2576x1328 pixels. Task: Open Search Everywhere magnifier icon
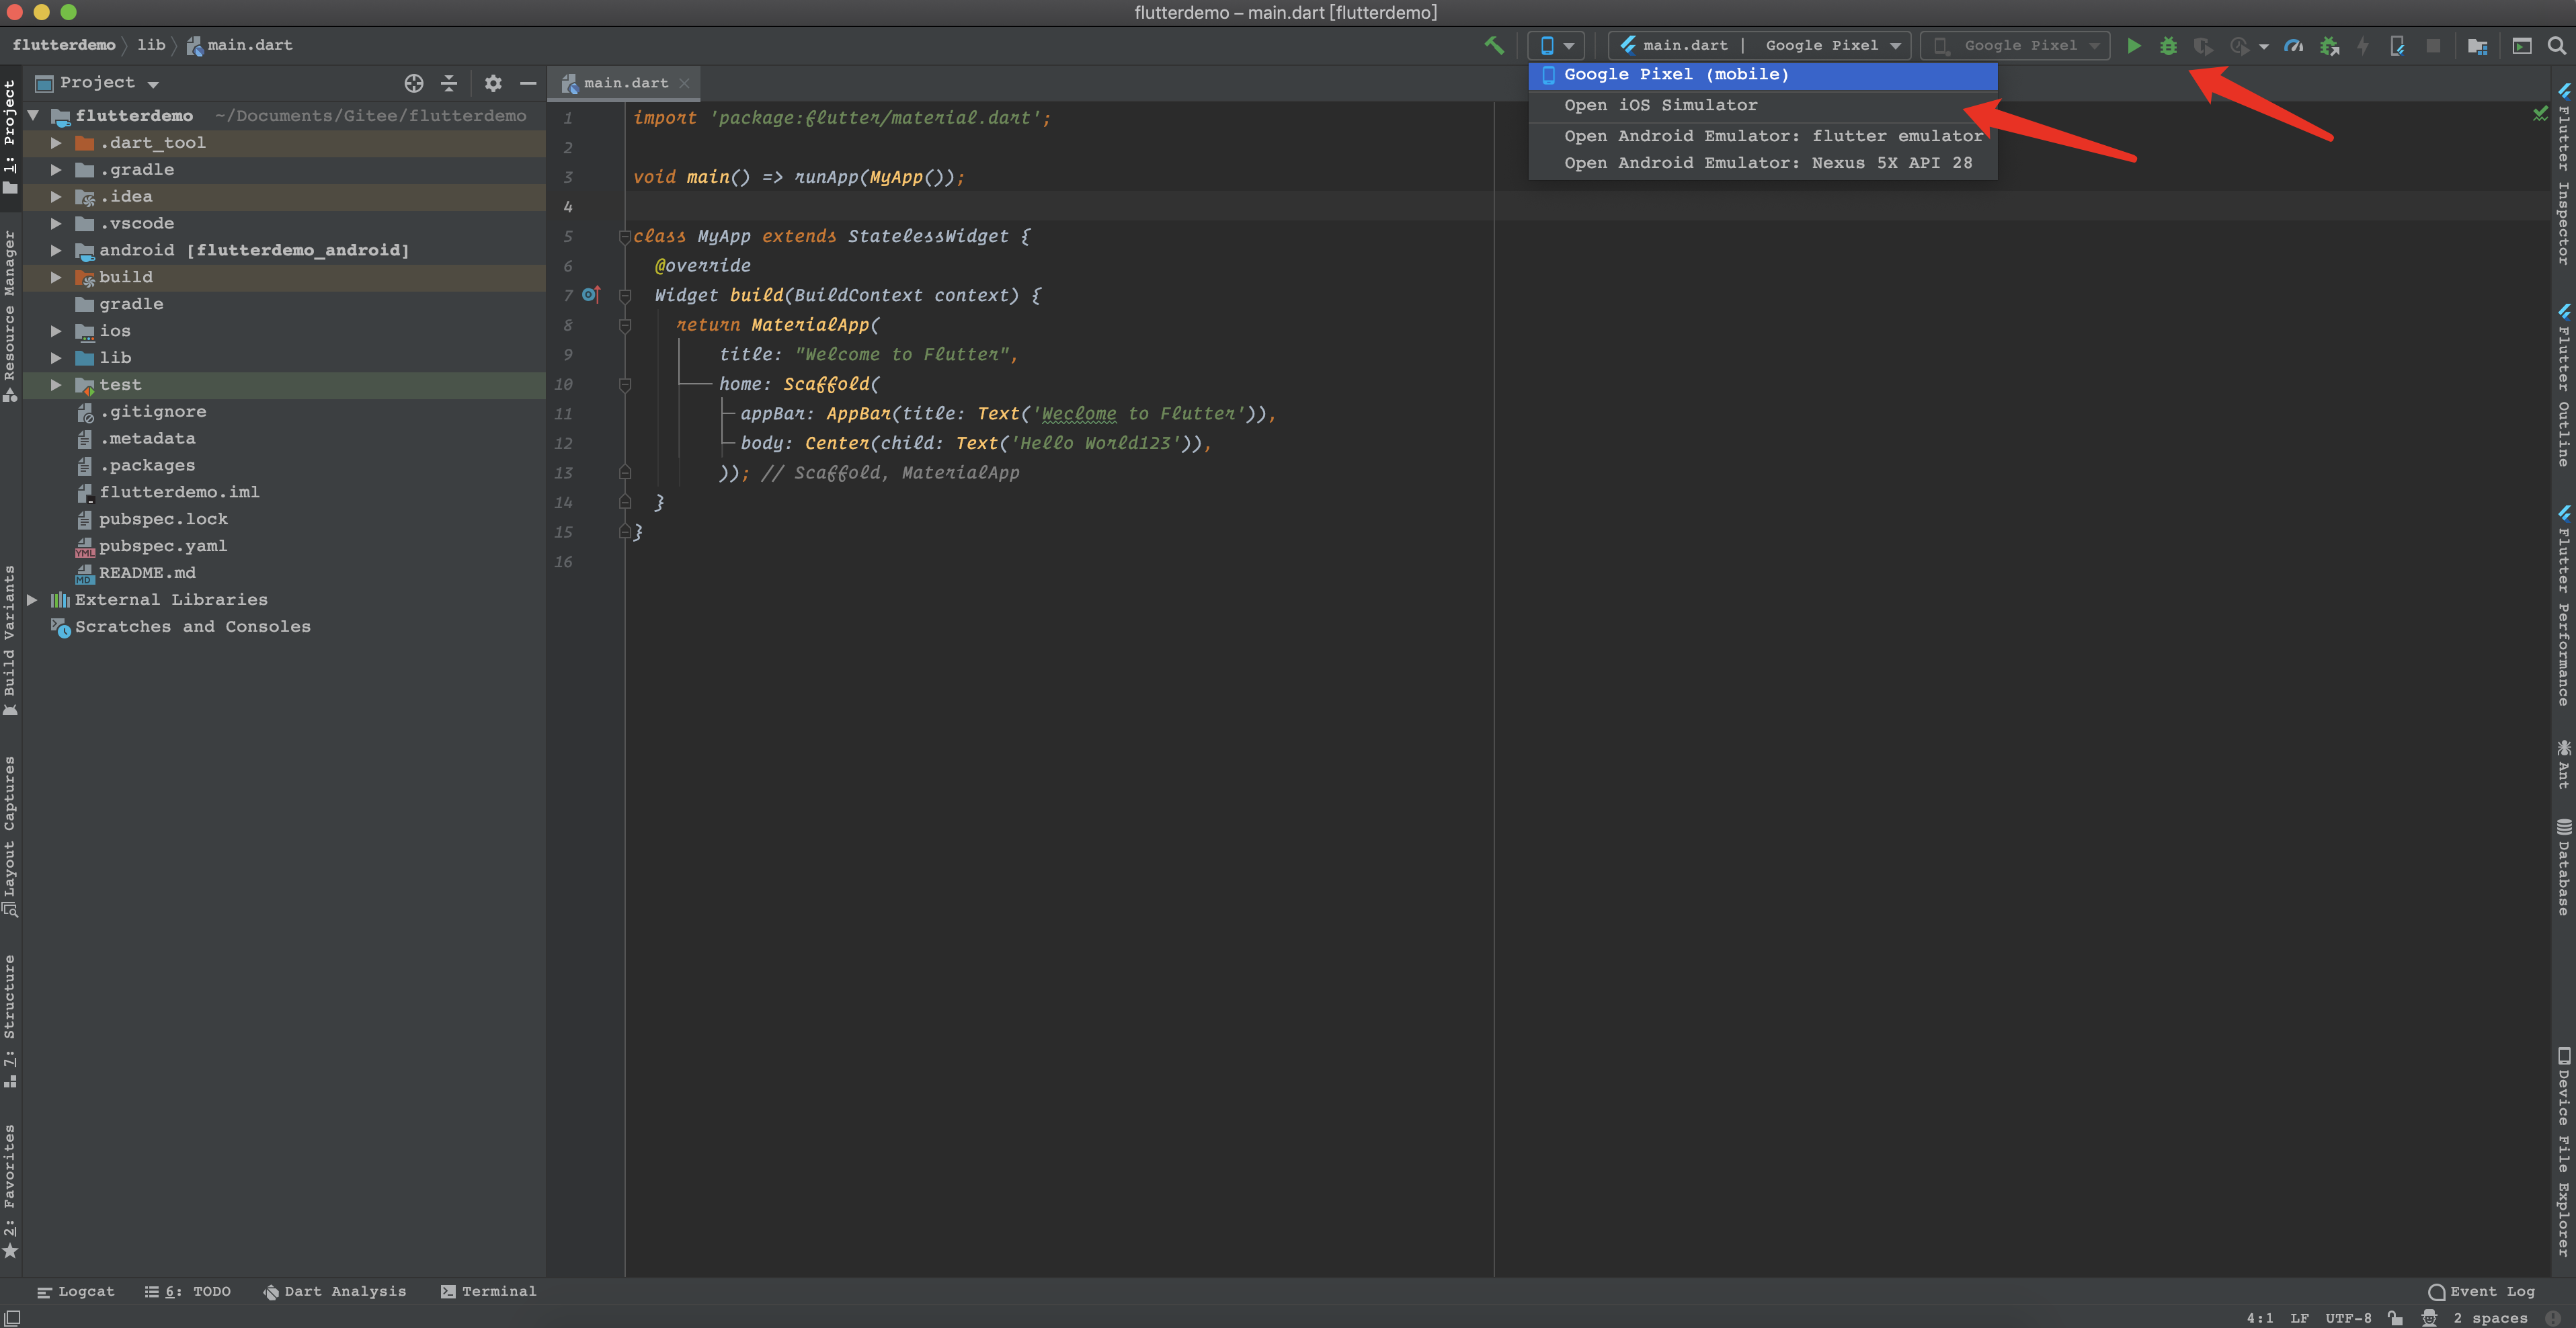[2556, 45]
